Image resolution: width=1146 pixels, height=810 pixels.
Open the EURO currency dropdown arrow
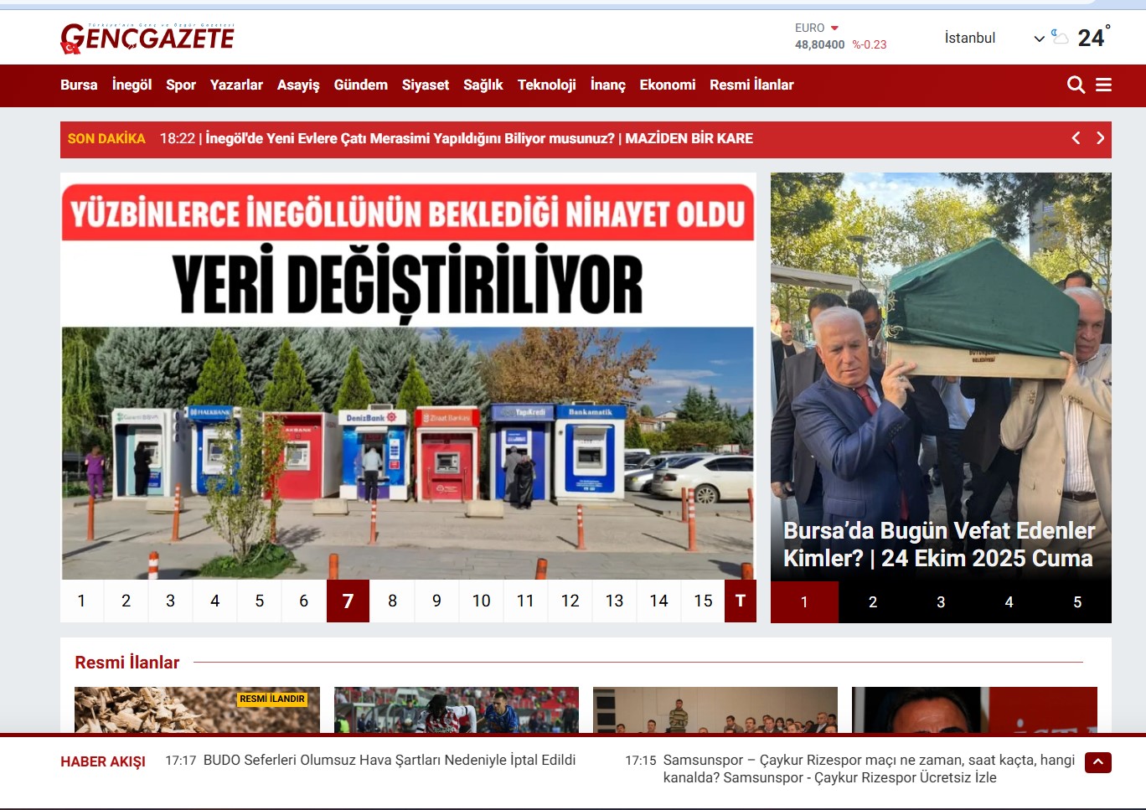[x=834, y=28]
